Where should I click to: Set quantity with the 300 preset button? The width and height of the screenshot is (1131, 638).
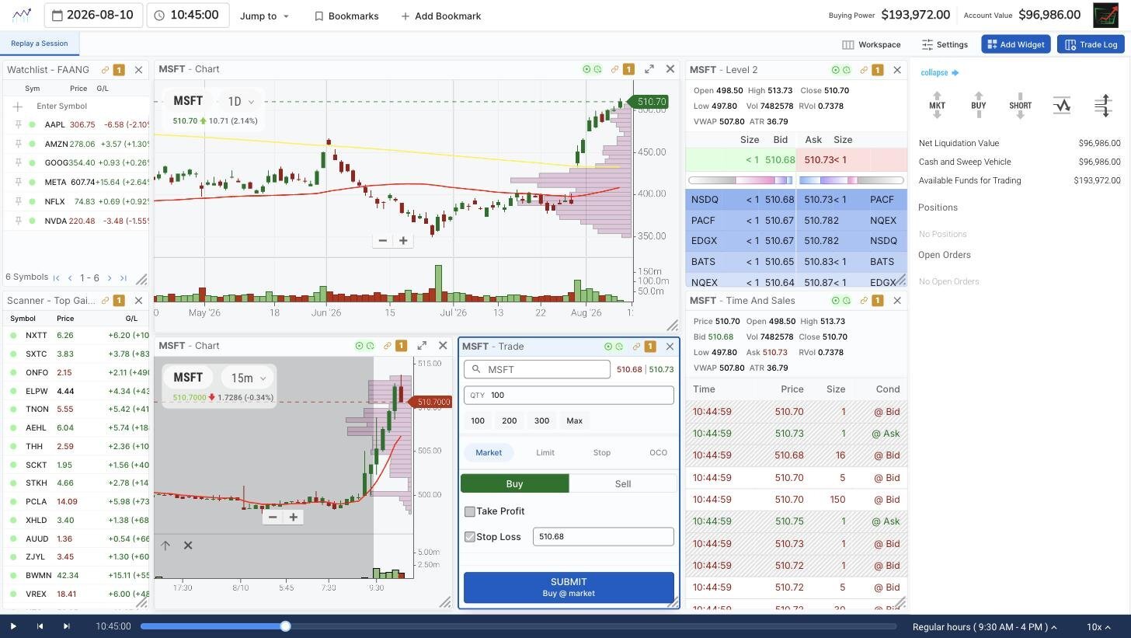[541, 420]
